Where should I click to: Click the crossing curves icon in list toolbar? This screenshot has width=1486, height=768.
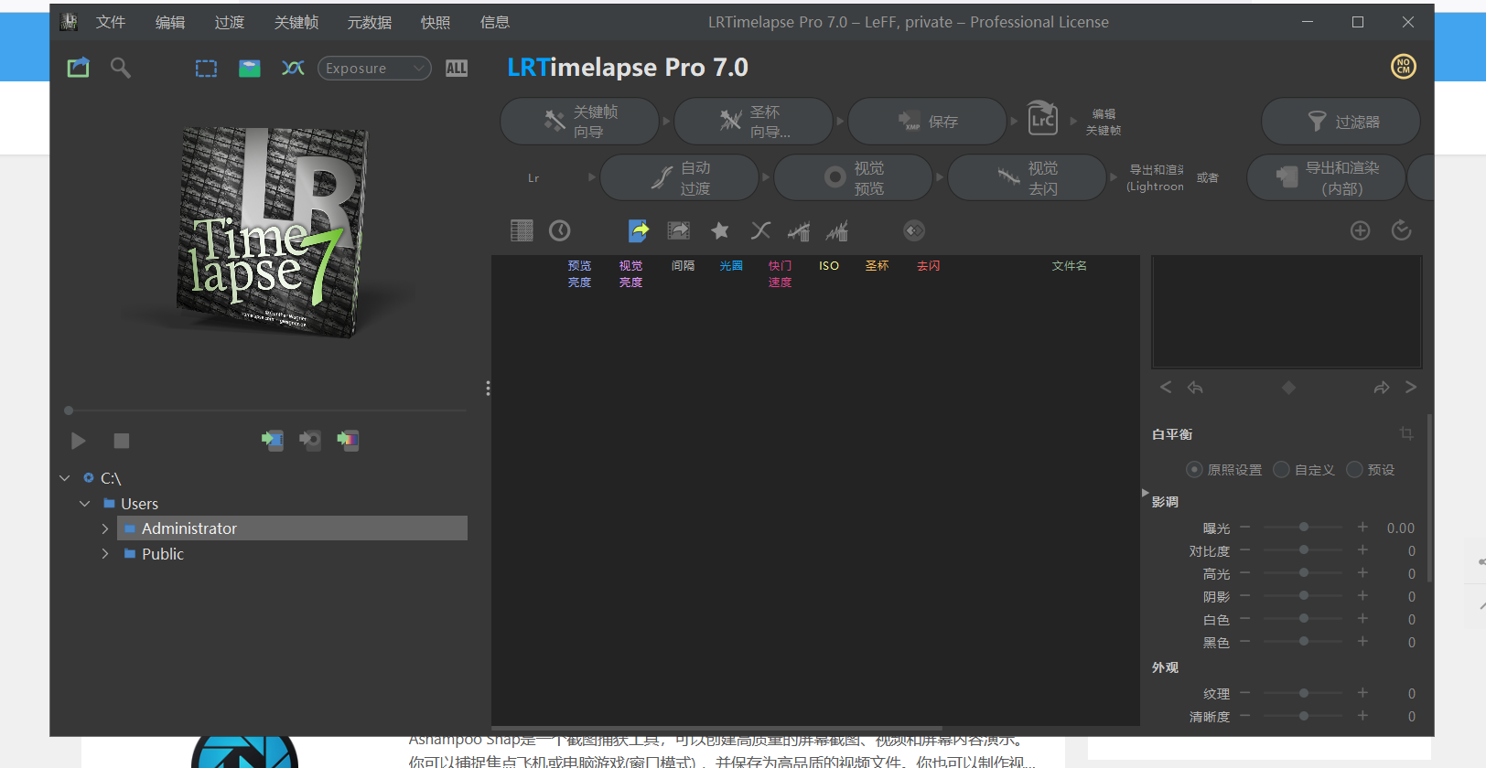760,230
